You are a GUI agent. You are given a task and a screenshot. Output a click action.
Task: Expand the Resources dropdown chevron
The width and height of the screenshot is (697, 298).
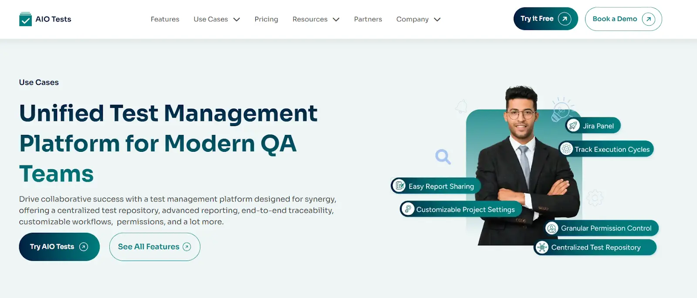coord(336,19)
